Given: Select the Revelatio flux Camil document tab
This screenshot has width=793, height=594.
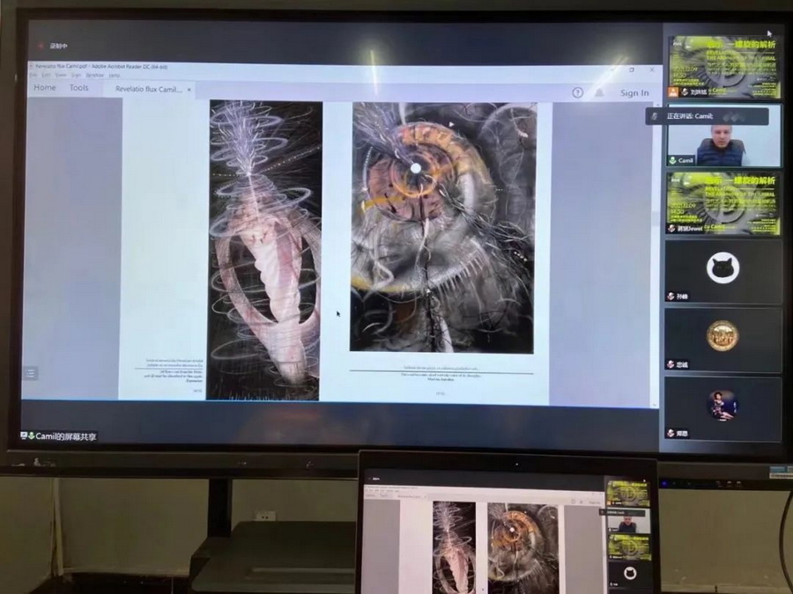Looking at the screenshot, I should [149, 89].
